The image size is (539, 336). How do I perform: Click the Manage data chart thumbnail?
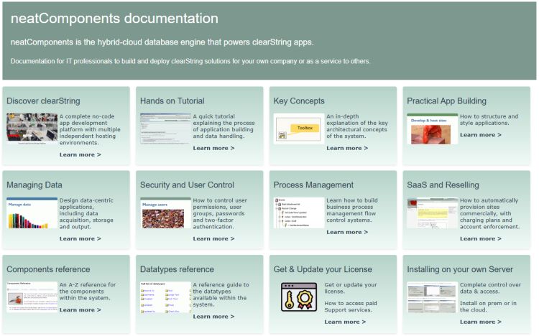32,213
